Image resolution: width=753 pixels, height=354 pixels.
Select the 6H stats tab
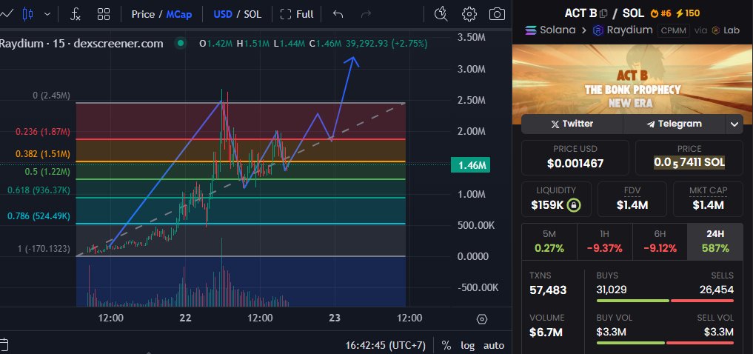tap(660, 241)
